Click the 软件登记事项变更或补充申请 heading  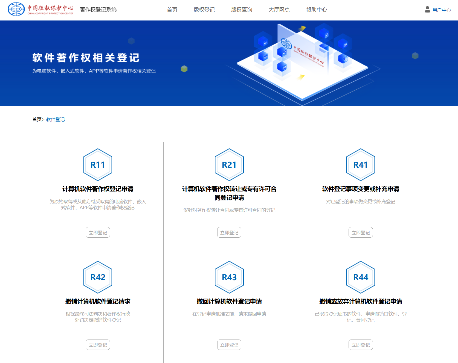[x=361, y=189]
